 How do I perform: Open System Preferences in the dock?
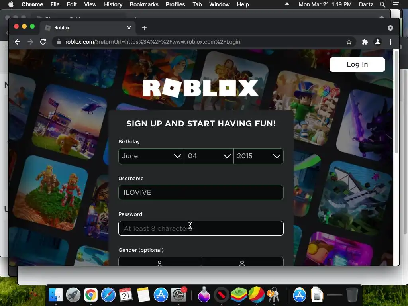[178, 295]
